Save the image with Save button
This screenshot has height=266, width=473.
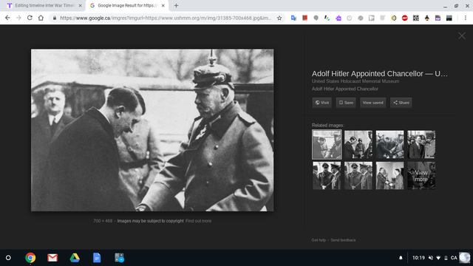tap(346, 103)
